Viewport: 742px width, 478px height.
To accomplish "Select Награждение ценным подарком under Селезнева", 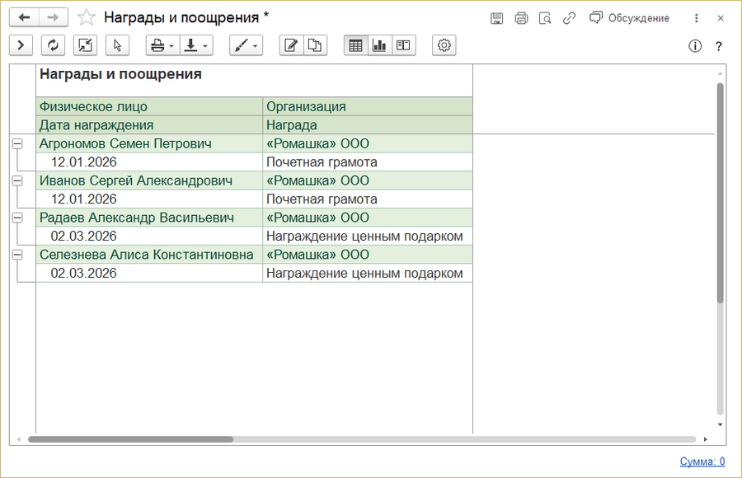I will (x=368, y=273).
